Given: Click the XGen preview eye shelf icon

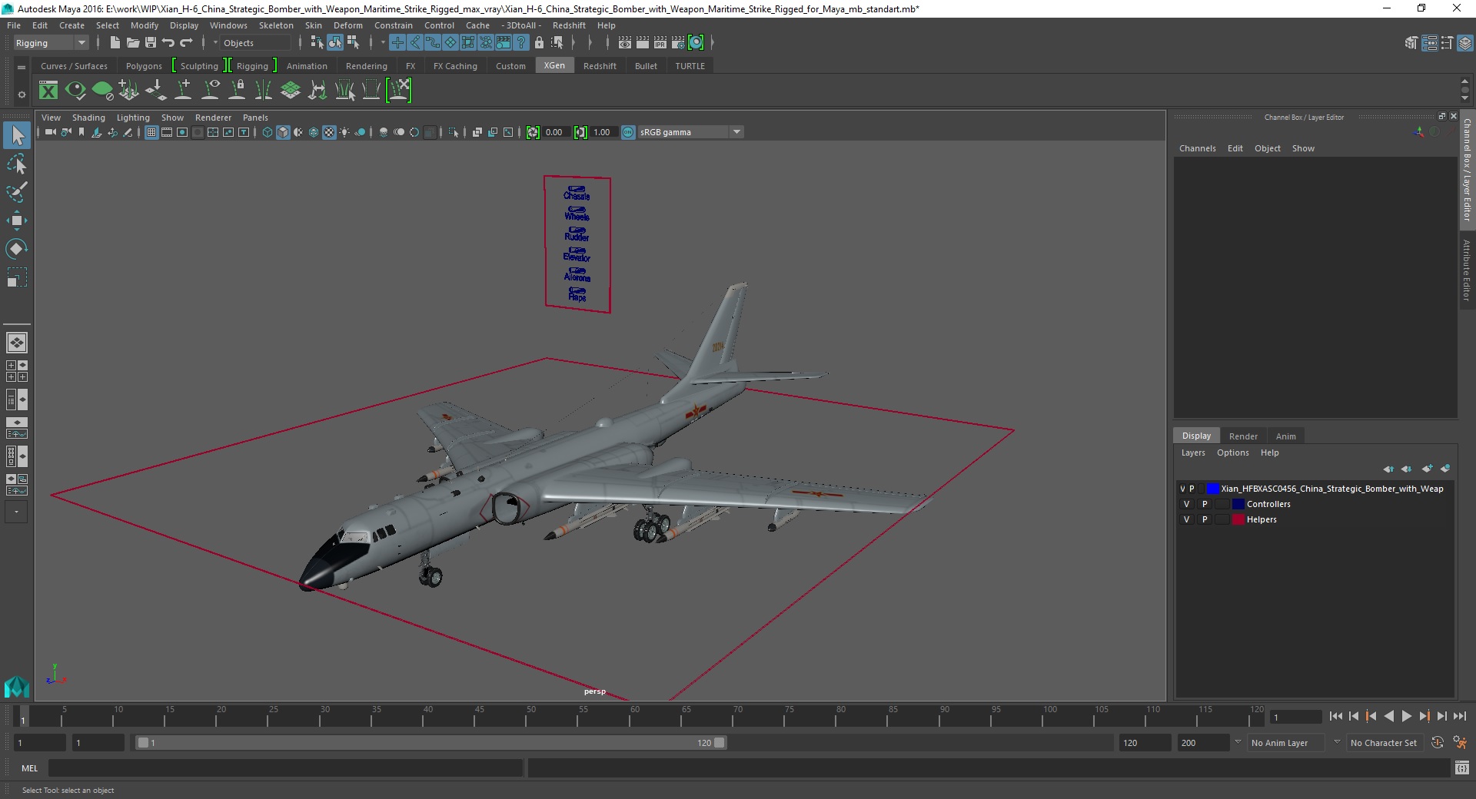Looking at the screenshot, I should (x=75, y=91).
